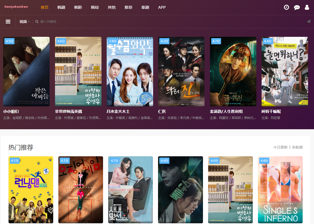Open the watch history clock icon
This screenshot has width=314, height=224.
[286, 7]
